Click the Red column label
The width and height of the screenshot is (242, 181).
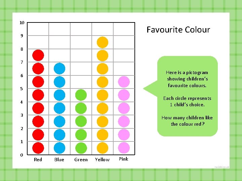pos(38,160)
